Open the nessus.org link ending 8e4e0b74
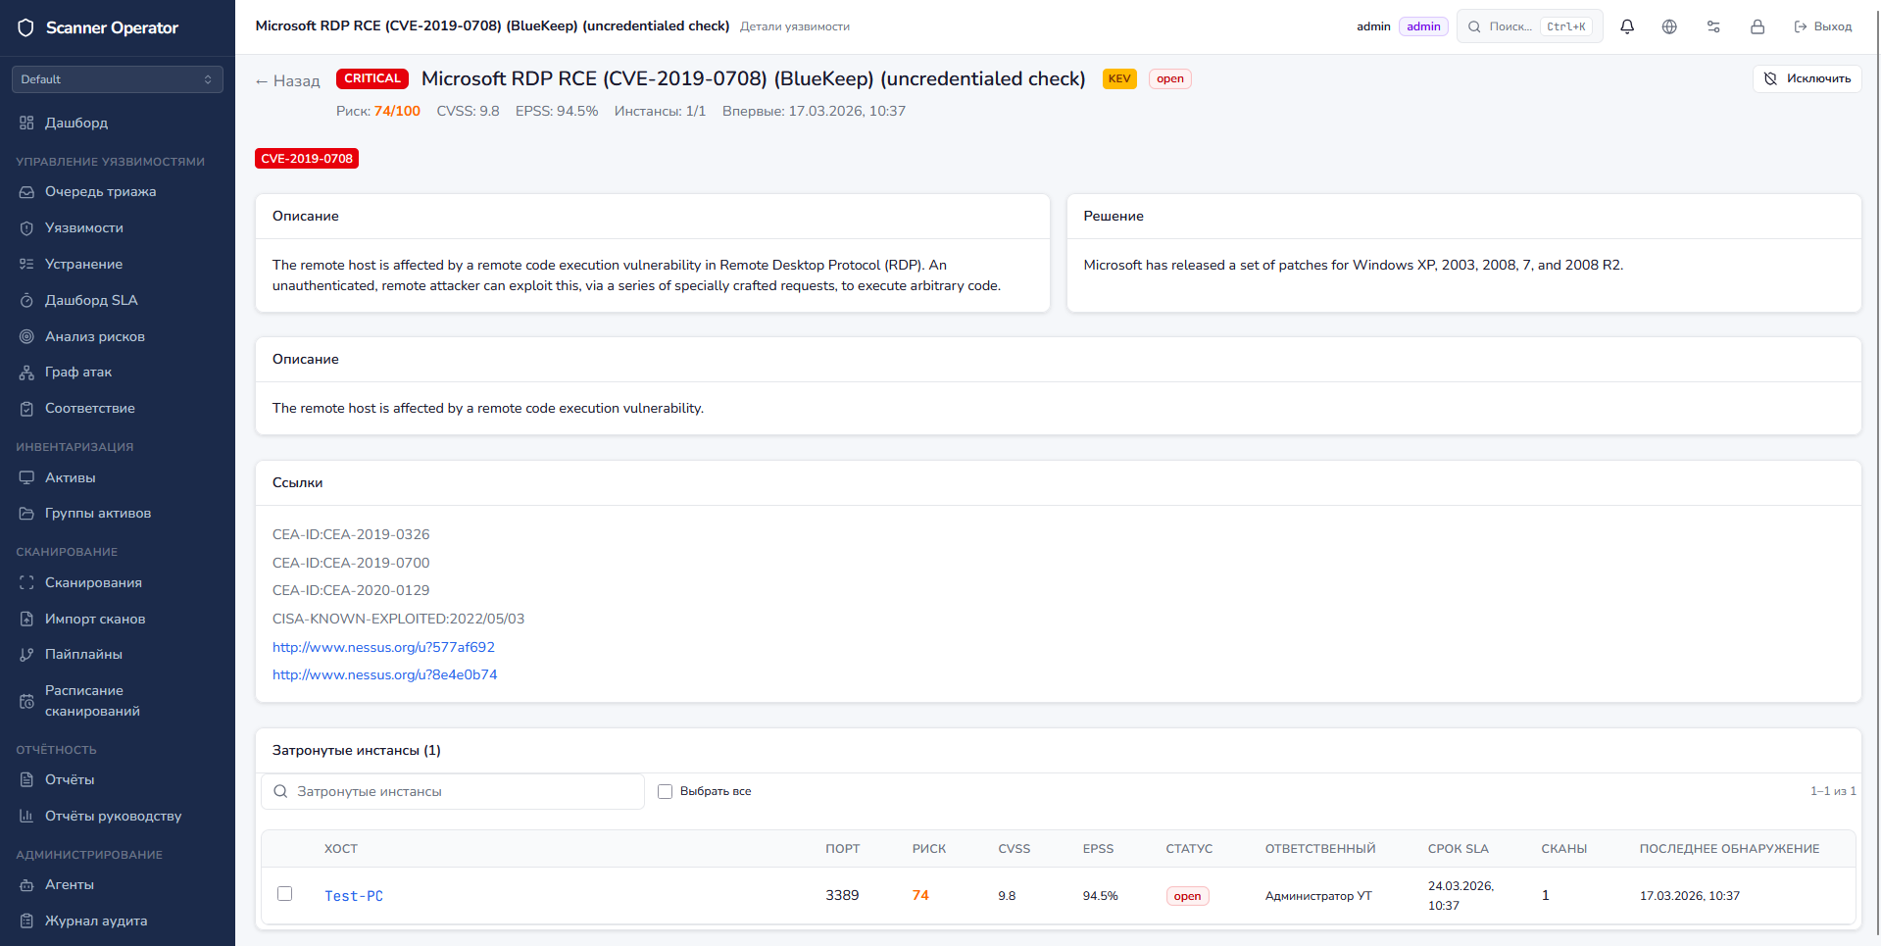This screenshot has width=1881, height=946. [x=384, y=674]
